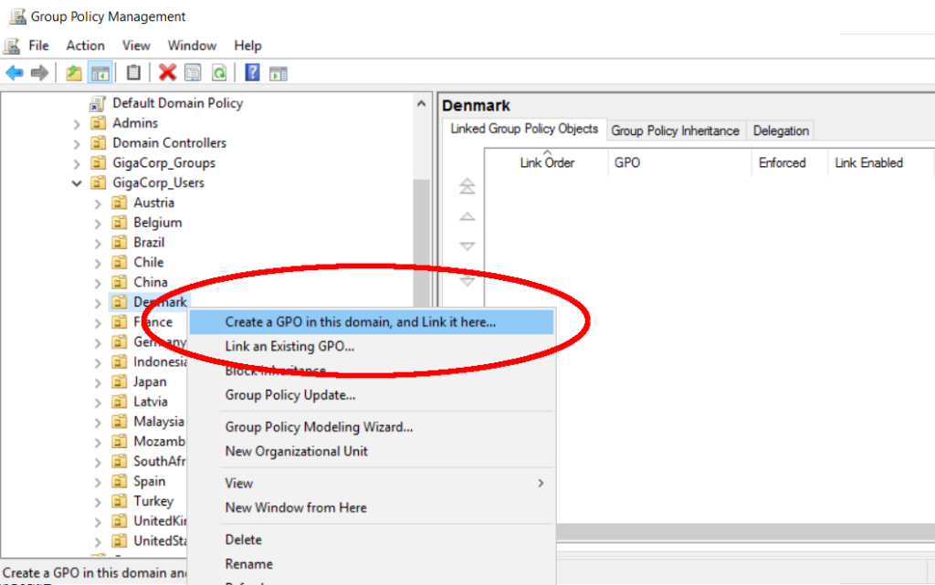
Task: Click the red X Delete icon
Action: (167, 73)
